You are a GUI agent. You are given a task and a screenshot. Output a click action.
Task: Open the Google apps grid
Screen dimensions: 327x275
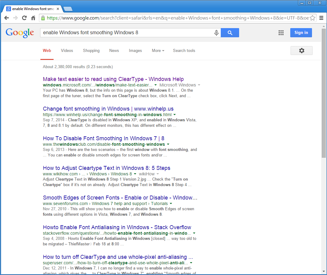click(281, 33)
